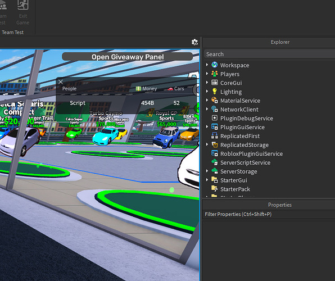Select the PluginDebugService icon
This screenshot has height=281, width=335.
[215, 118]
